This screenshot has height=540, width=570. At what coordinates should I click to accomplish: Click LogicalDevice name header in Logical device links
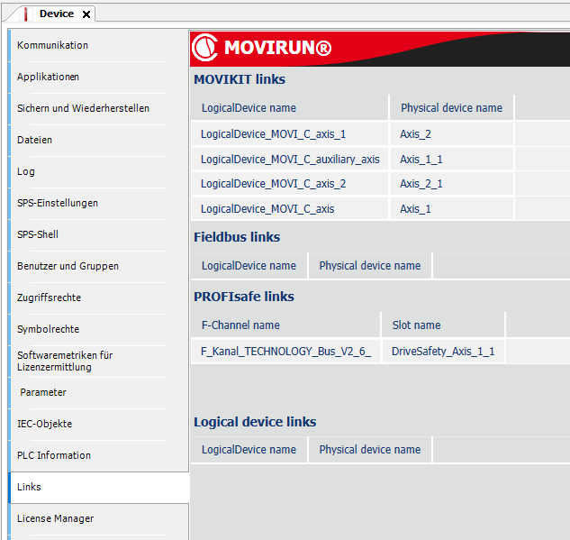point(249,449)
